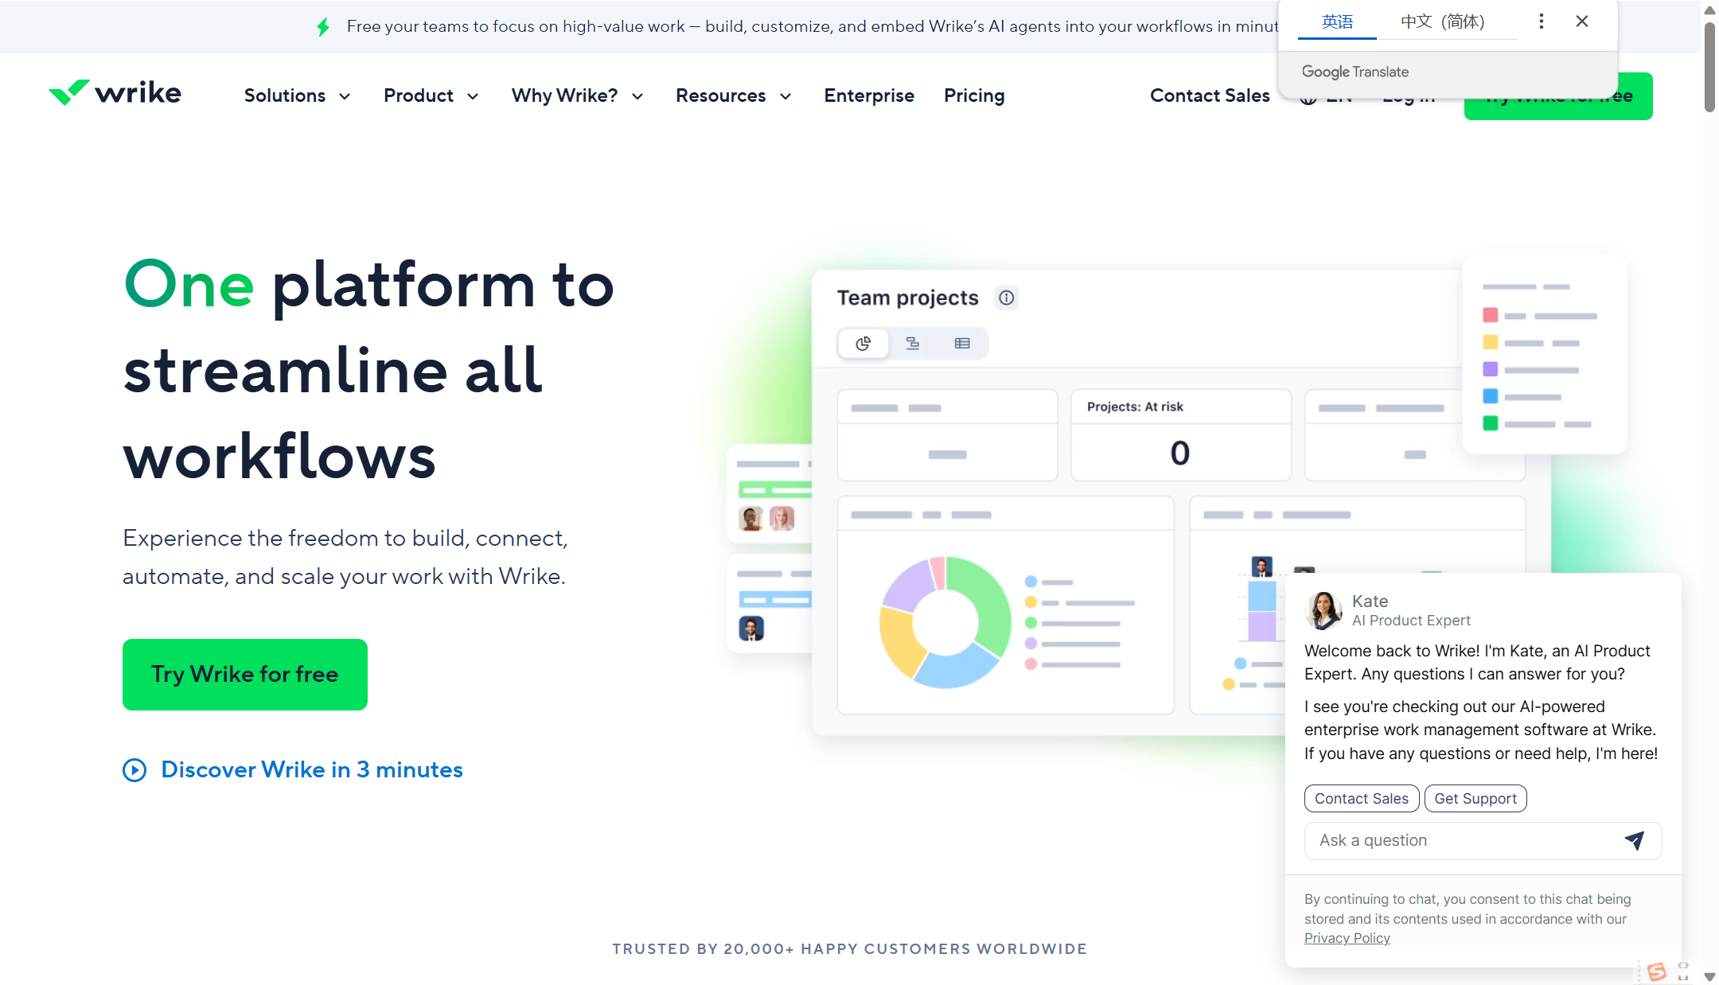Click the Try Wrike for free hero button
Screen dimensions: 1719x985
(244, 675)
